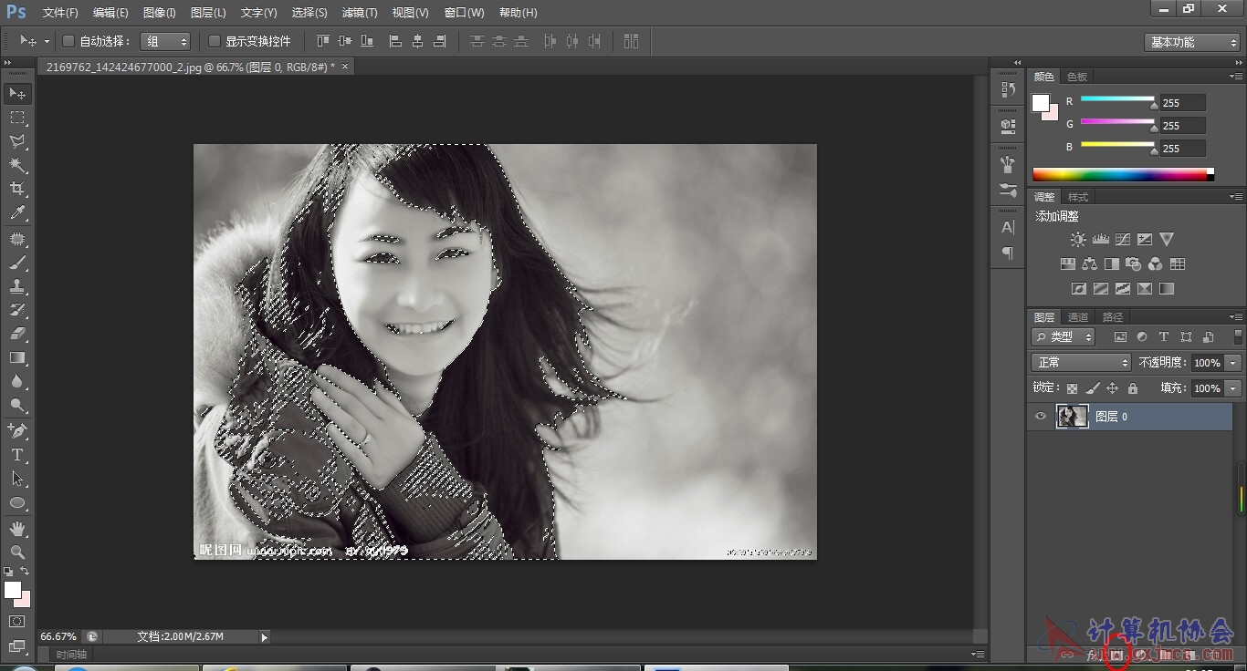Add a Brightness/Contrast adjustment
This screenshot has width=1247, height=671.
(x=1078, y=239)
